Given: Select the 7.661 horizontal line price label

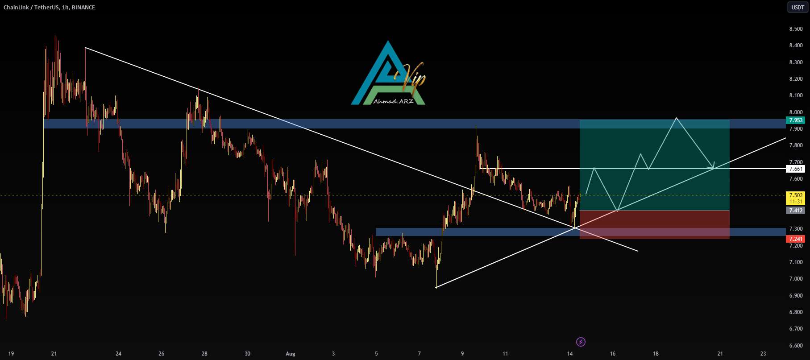Looking at the screenshot, I should (x=795, y=169).
